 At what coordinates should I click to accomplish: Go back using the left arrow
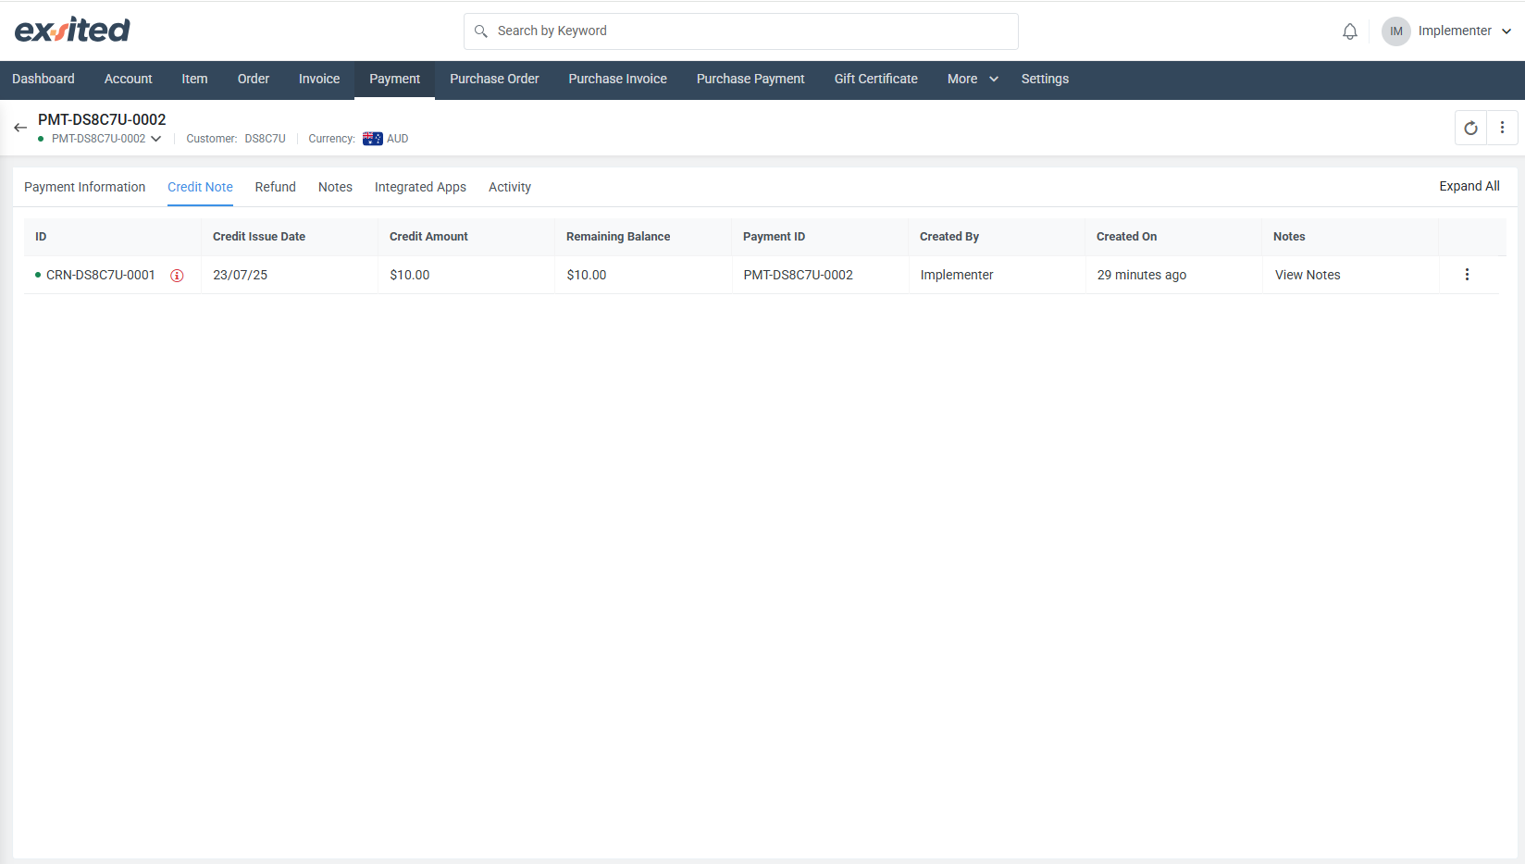[x=20, y=128]
